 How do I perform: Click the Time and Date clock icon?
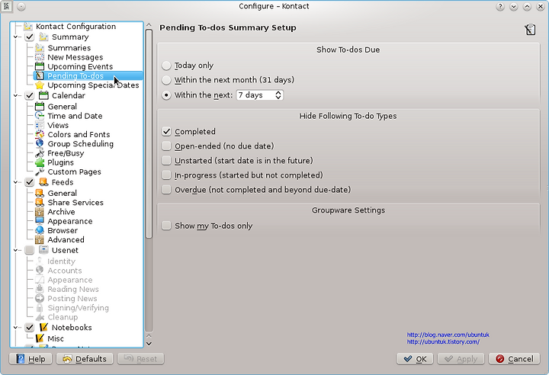(x=40, y=116)
